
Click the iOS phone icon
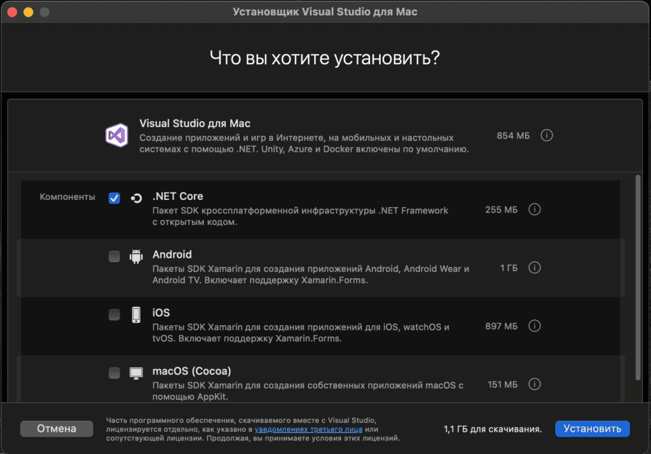click(136, 315)
